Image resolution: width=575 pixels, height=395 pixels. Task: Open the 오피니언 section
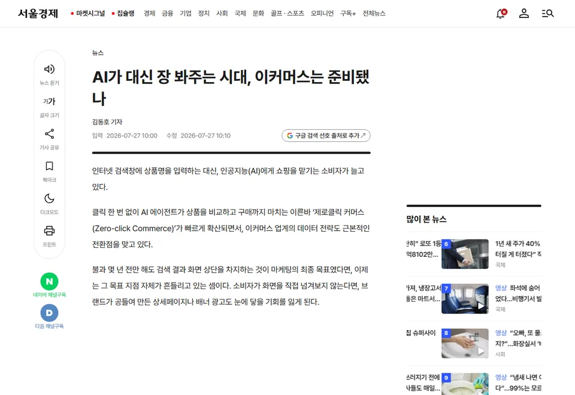[322, 14]
